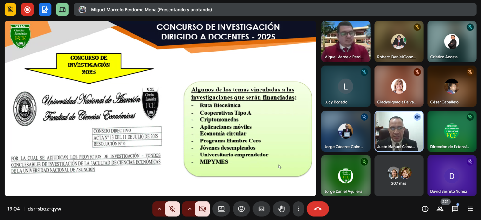Click the Economía circular topic
Screen dimensions: 481x220
point(223,134)
